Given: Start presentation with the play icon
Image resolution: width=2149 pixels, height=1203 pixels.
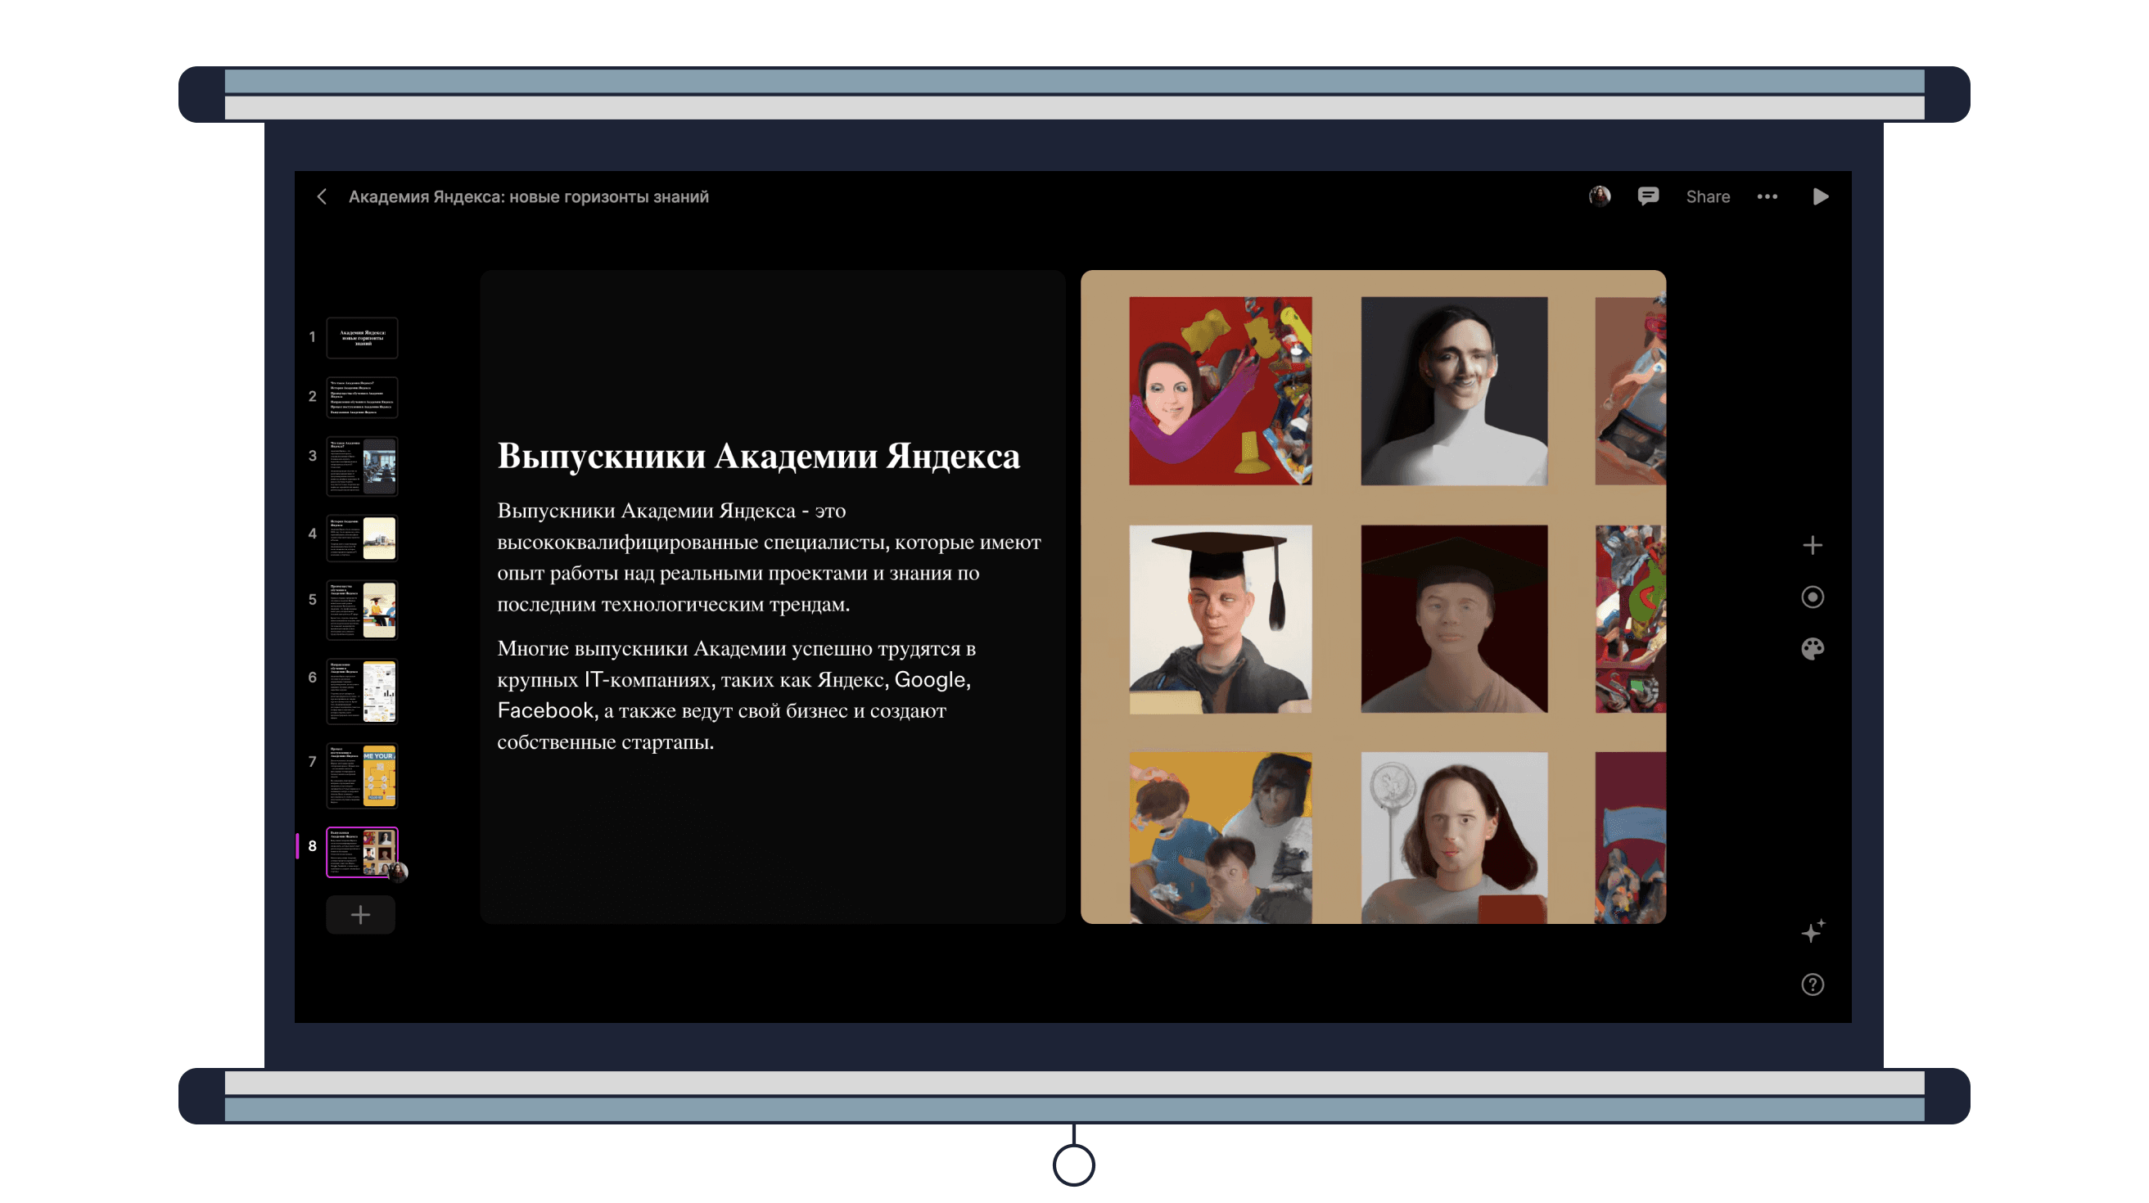Looking at the screenshot, I should click(x=1821, y=196).
